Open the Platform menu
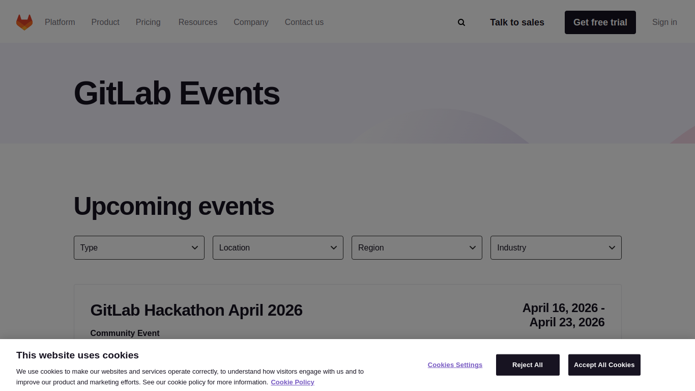This screenshot has height=391, width=695. point(60,22)
